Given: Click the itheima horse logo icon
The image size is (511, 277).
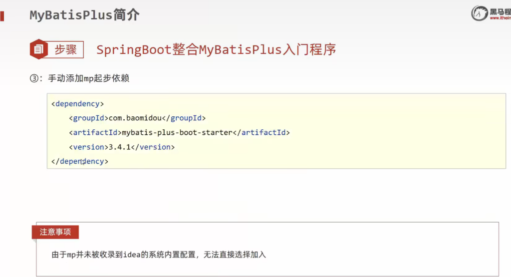Looking at the screenshot, I should tap(480, 13).
